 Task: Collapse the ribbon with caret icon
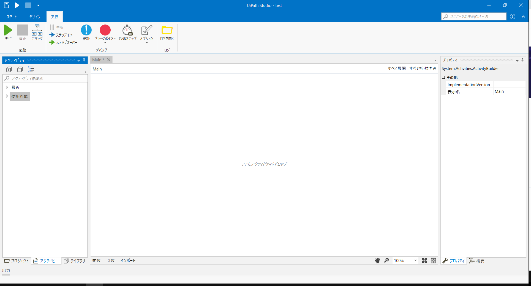pos(523,17)
